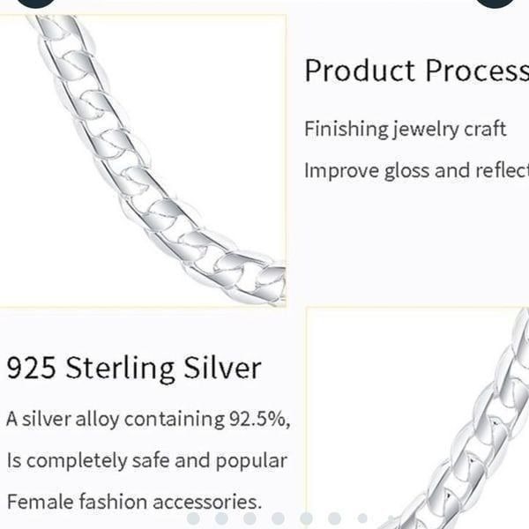The image size is (529, 529).
Task: Select the tiny last pagination dot
Action: (391, 518)
